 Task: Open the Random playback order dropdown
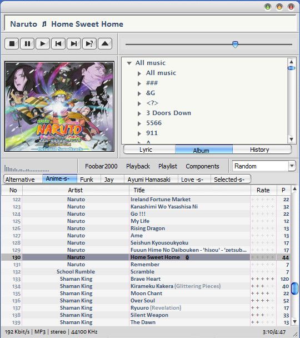(x=292, y=166)
